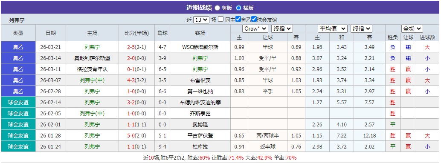Click the 负 result on the 26-03-21 row
Screen dimensions: 441x163
coord(393,47)
